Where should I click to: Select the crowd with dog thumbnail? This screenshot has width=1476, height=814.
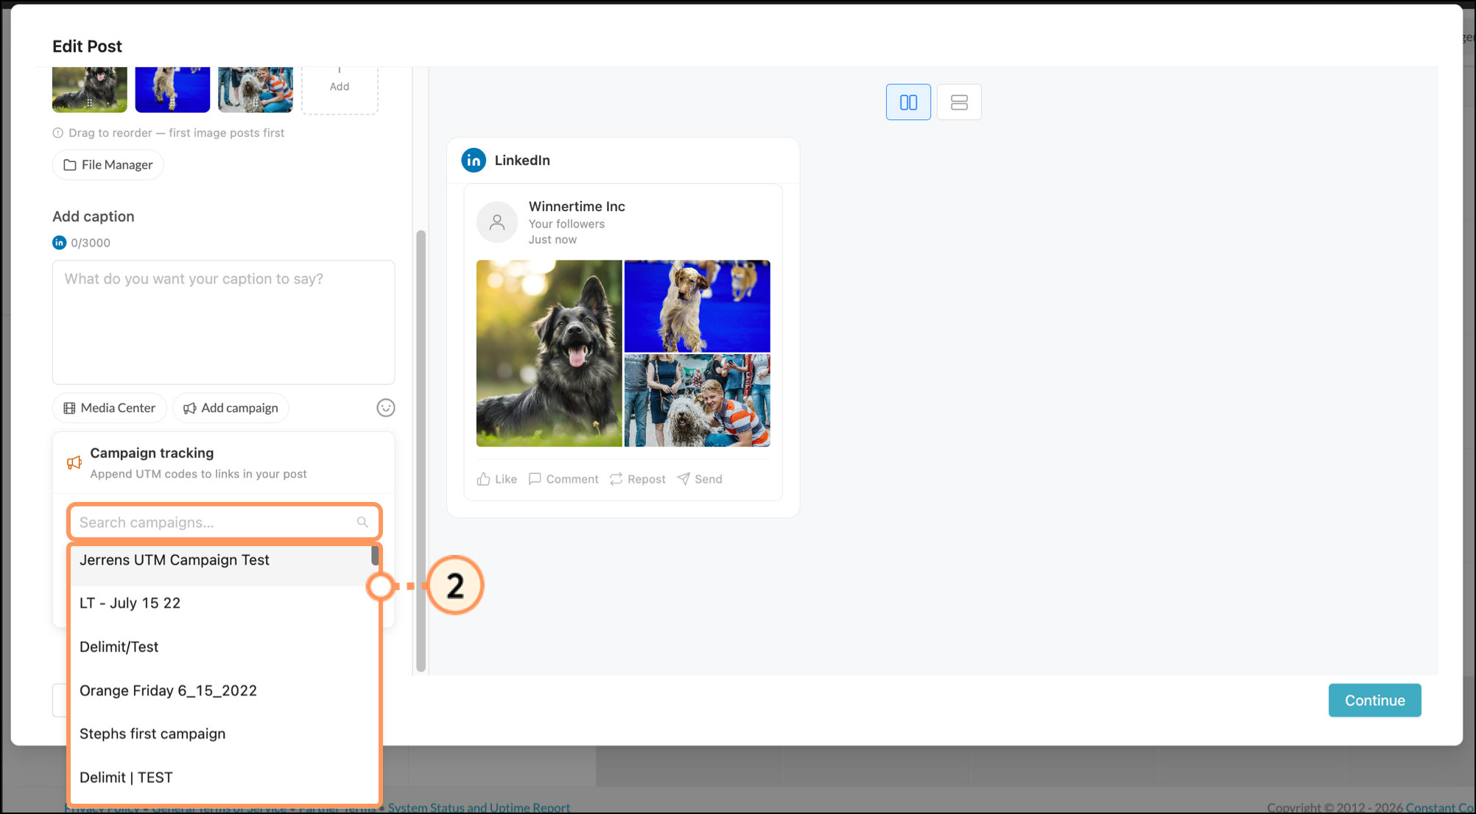pos(256,89)
